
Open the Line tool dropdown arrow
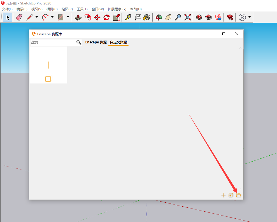pos(37,17)
